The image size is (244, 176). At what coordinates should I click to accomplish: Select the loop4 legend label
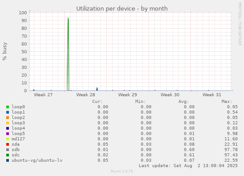coord(18,128)
